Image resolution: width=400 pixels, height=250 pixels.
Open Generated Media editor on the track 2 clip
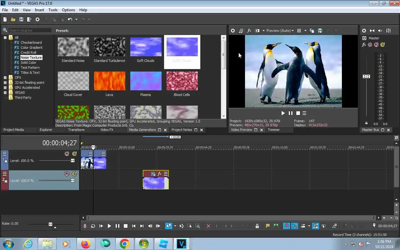point(153,174)
